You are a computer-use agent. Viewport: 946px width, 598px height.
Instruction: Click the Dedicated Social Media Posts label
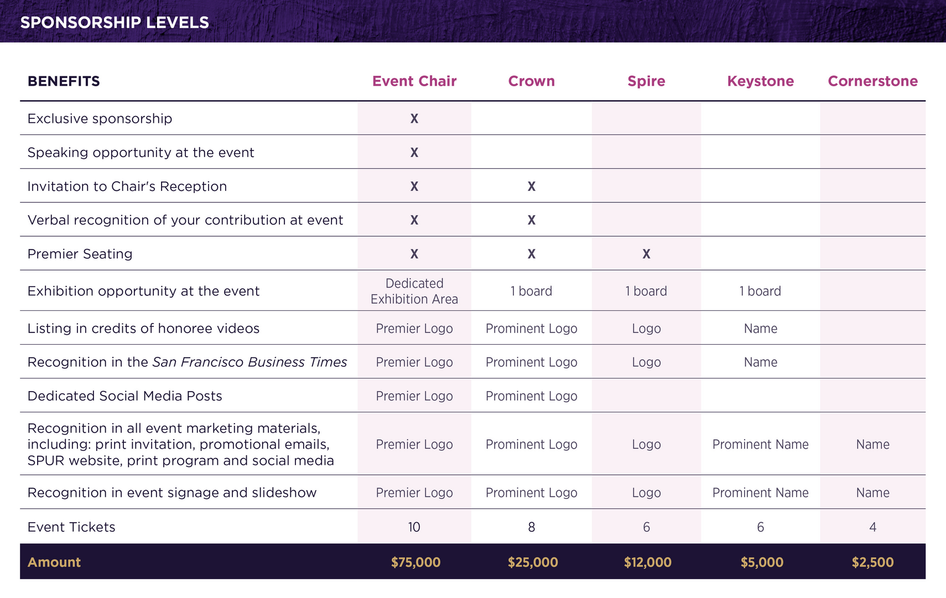(x=124, y=396)
